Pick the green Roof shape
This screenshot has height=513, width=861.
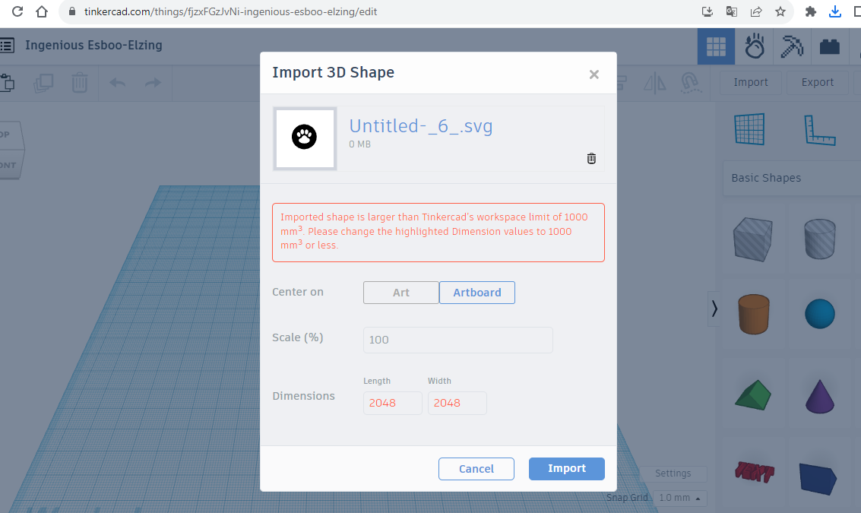[753, 395]
